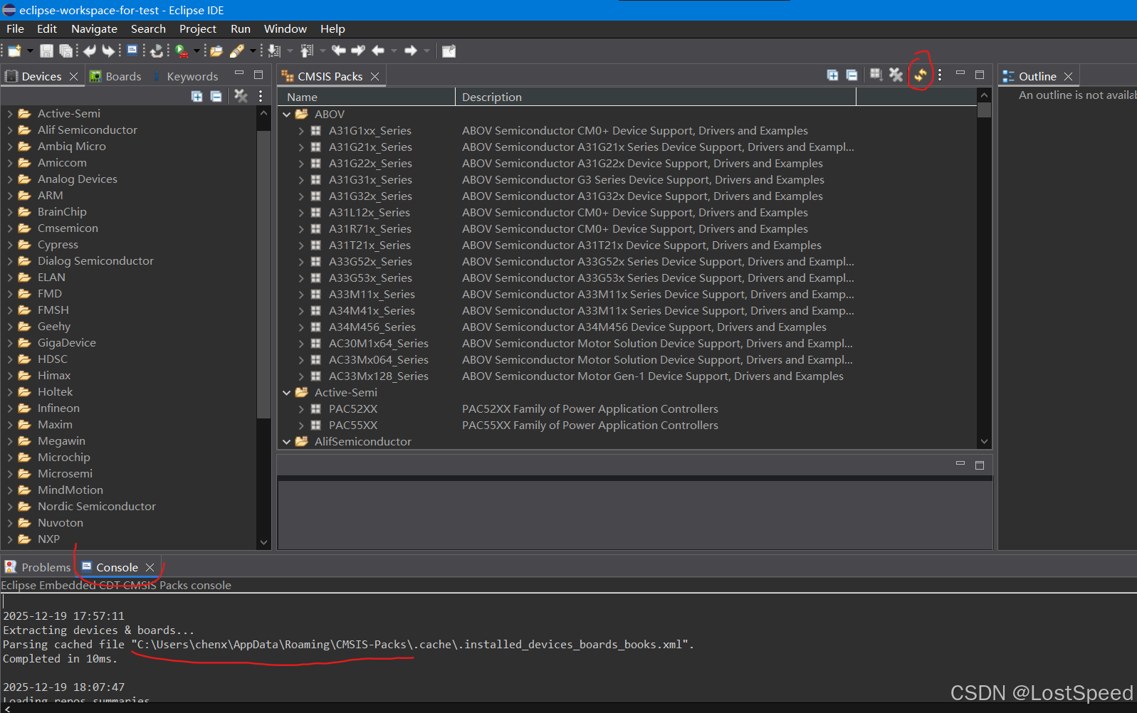Open the Run launch dropdown arrow
The height and width of the screenshot is (713, 1137).
coord(197,51)
